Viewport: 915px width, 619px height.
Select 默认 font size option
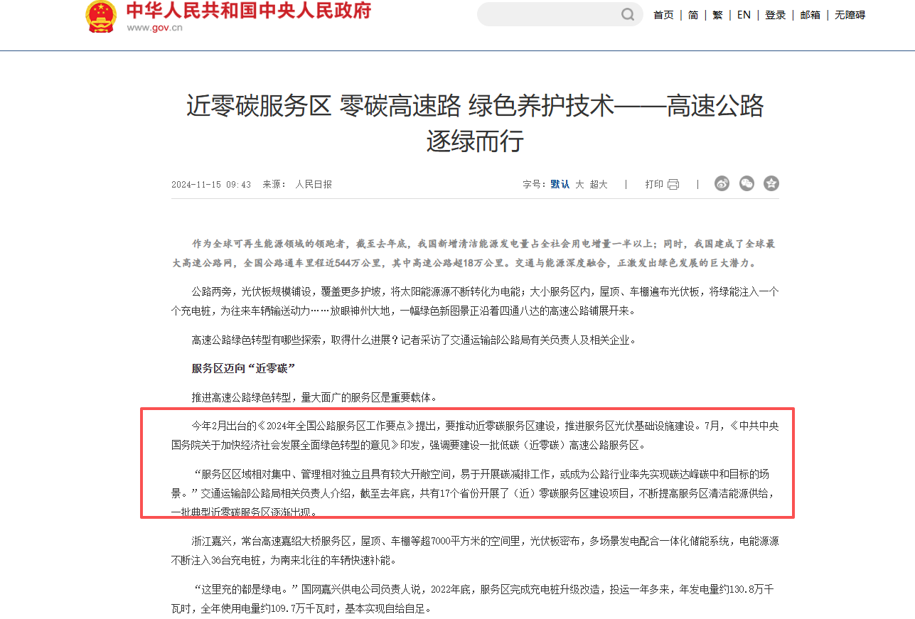pos(560,185)
